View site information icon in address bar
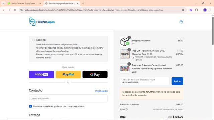 (x=21, y=10)
